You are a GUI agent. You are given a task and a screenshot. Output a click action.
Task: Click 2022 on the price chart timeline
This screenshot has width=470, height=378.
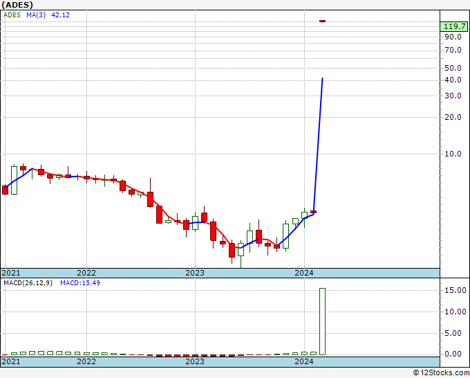pyautogui.click(x=86, y=273)
